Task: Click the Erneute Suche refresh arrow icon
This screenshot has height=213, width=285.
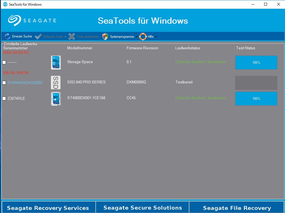Action: click(x=7, y=36)
